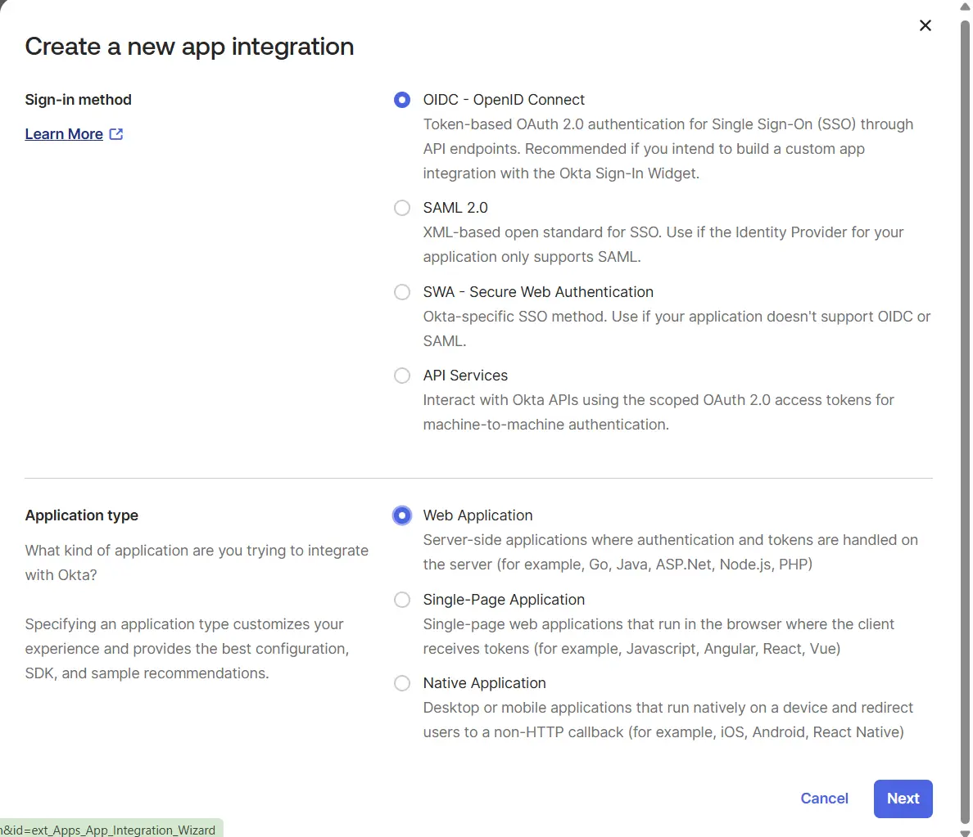This screenshot has width=973, height=837.
Task: Click the scrollbar up arrow
Action: 964,6
